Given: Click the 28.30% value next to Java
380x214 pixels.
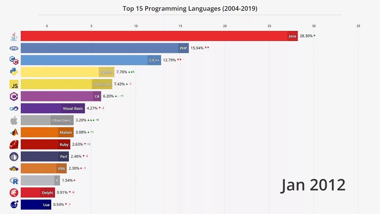Looking at the screenshot, I should point(306,36).
